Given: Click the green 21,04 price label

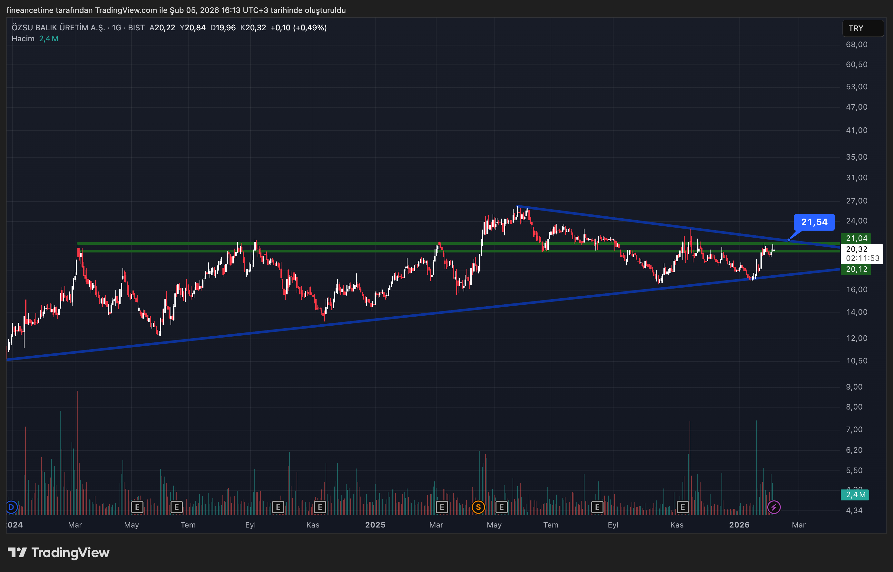Looking at the screenshot, I should click(856, 238).
